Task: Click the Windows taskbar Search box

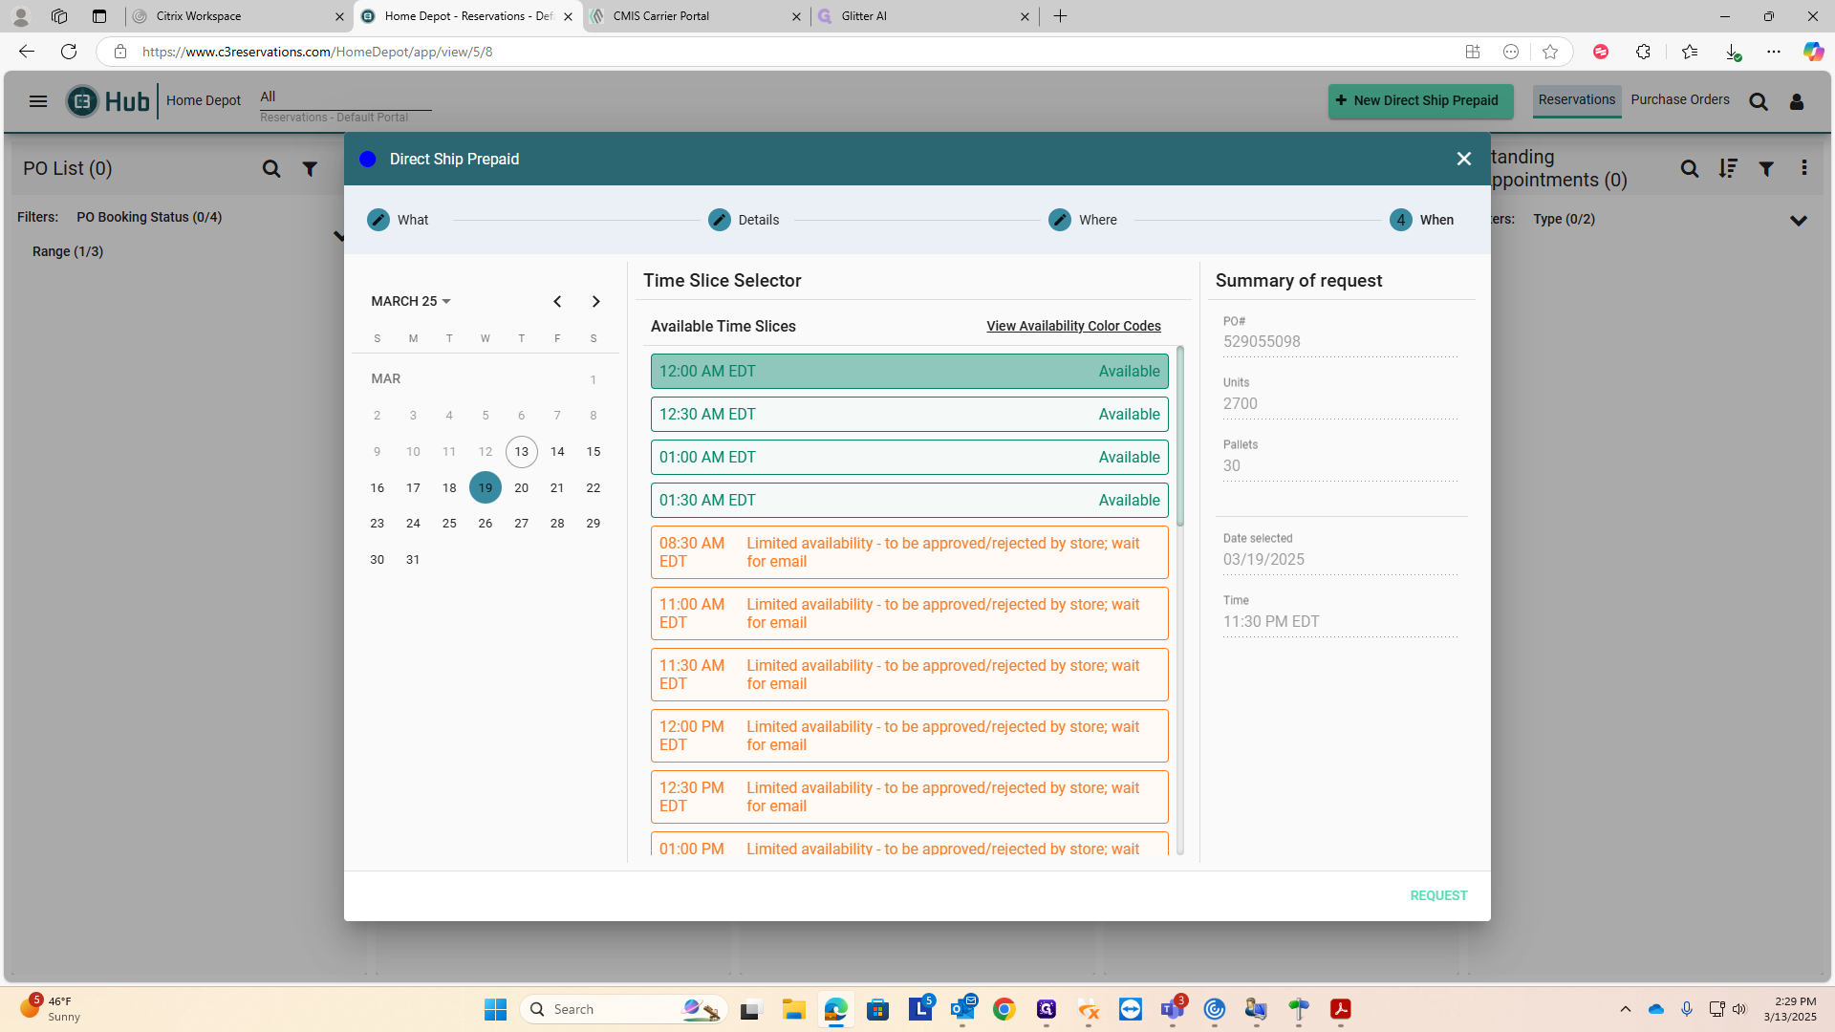Action: coord(623,1009)
